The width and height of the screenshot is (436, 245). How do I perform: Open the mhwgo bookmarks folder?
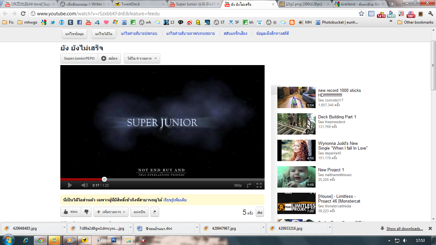(28, 22)
